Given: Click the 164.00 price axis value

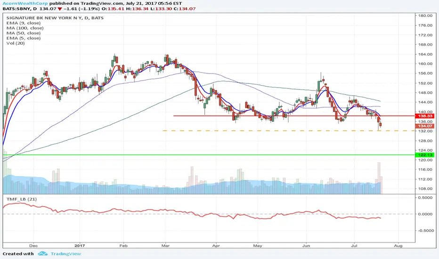Looking at the screenshot, I should [425, 54].
